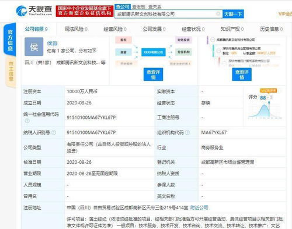Open the 附近公司 link by the registered address
Screen dimensions: 292x229
[x=199, y=207]
